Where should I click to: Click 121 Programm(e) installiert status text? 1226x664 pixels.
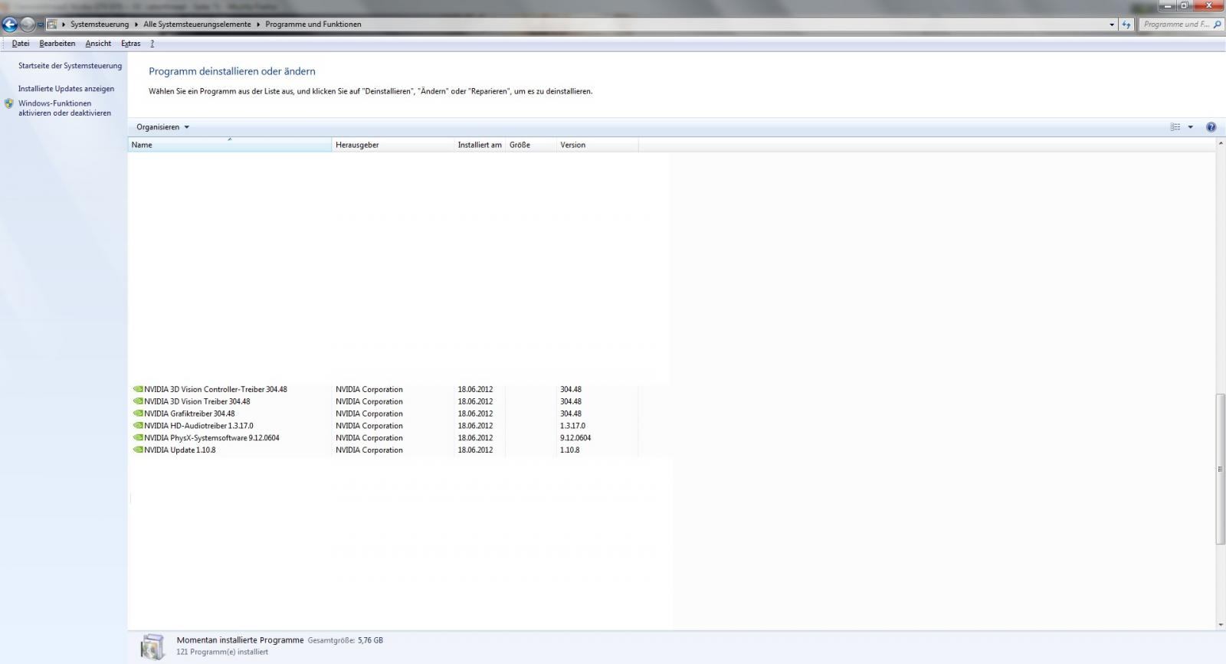pos(222,653)
